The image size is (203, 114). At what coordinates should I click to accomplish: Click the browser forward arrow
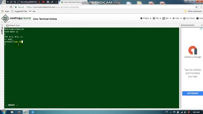coord(7,7)
